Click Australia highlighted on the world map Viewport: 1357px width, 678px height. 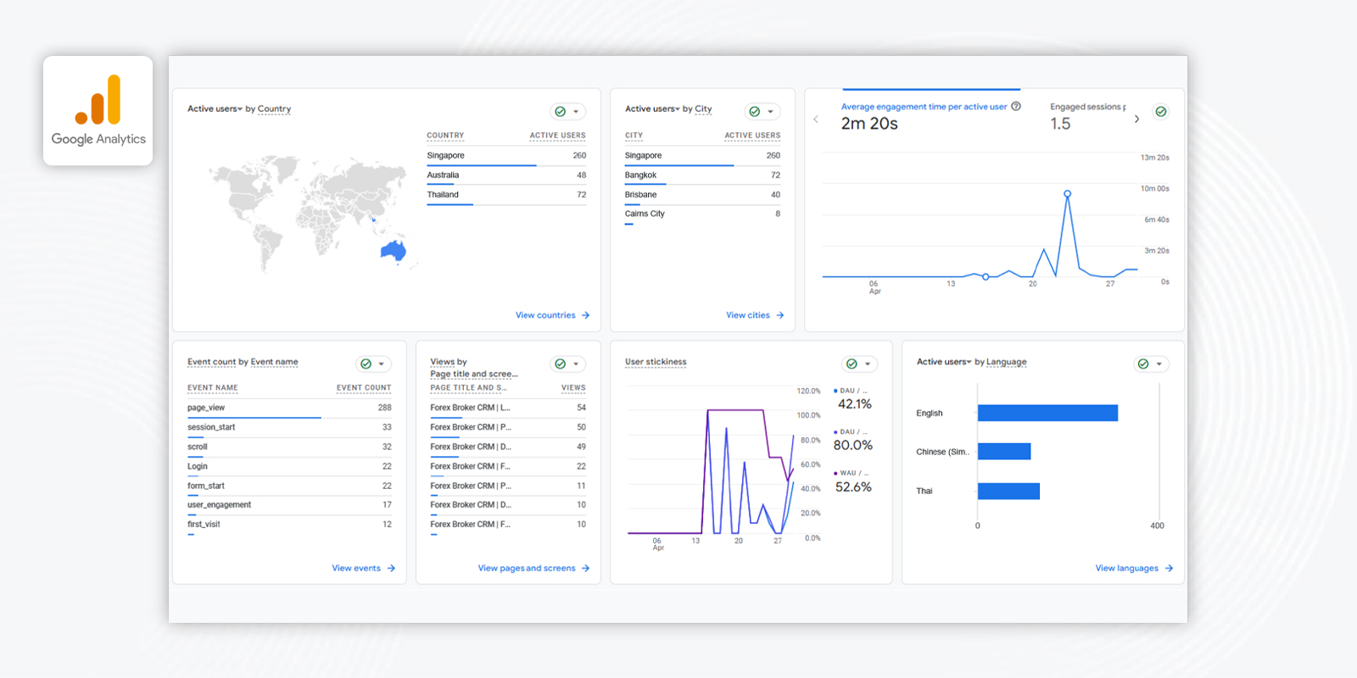[x=393, y=250]
